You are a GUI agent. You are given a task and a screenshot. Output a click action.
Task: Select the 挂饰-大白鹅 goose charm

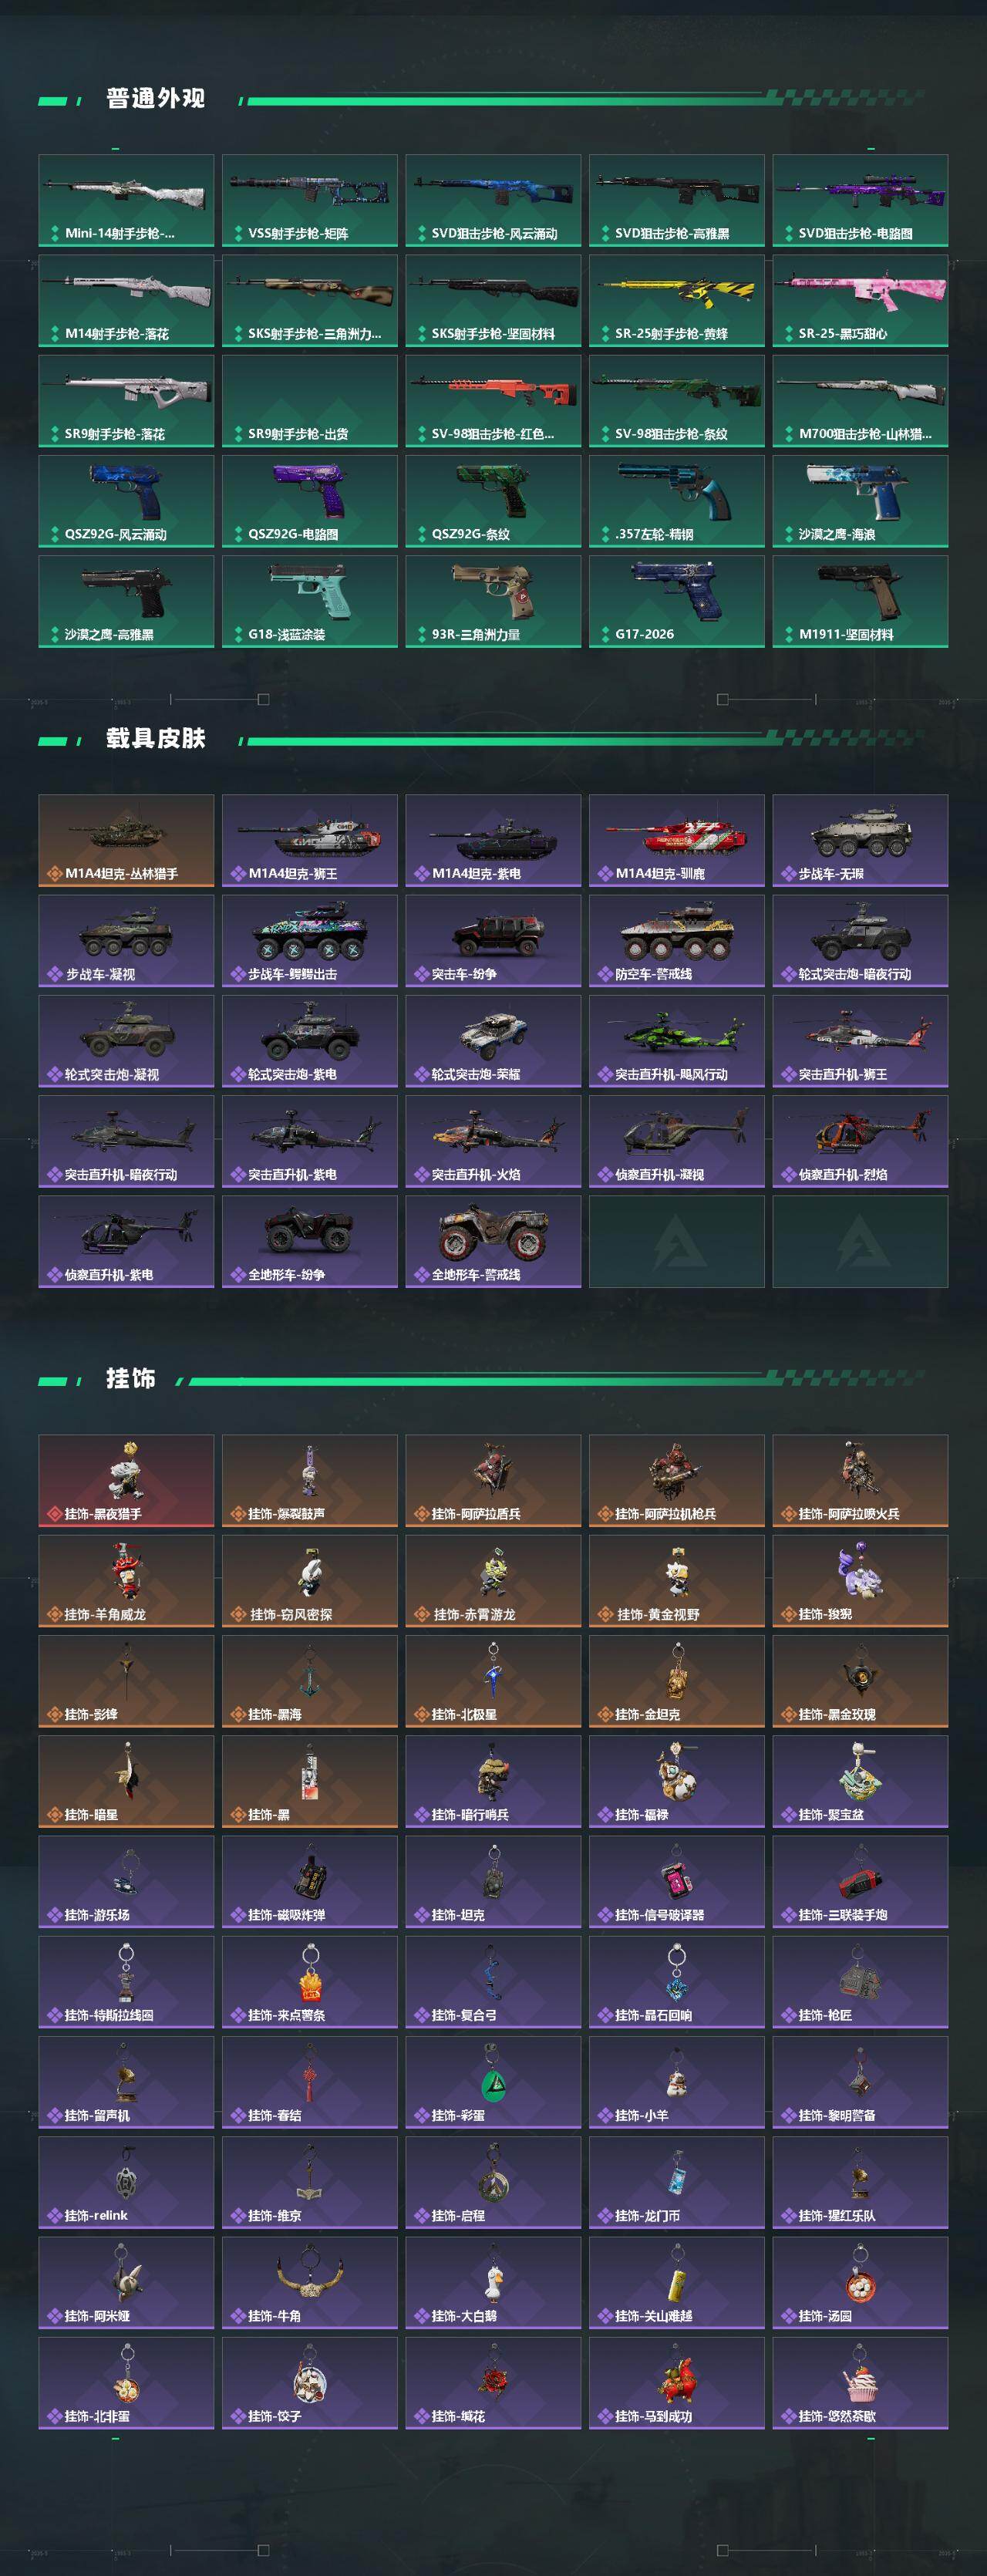pos(493,2282)
